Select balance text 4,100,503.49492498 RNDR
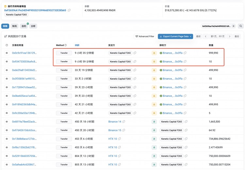 point(100,10)
